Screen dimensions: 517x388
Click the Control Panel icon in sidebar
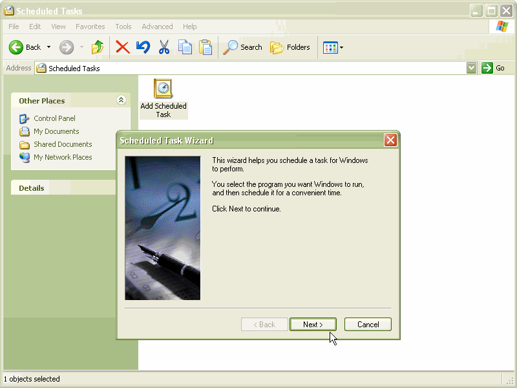24,118
